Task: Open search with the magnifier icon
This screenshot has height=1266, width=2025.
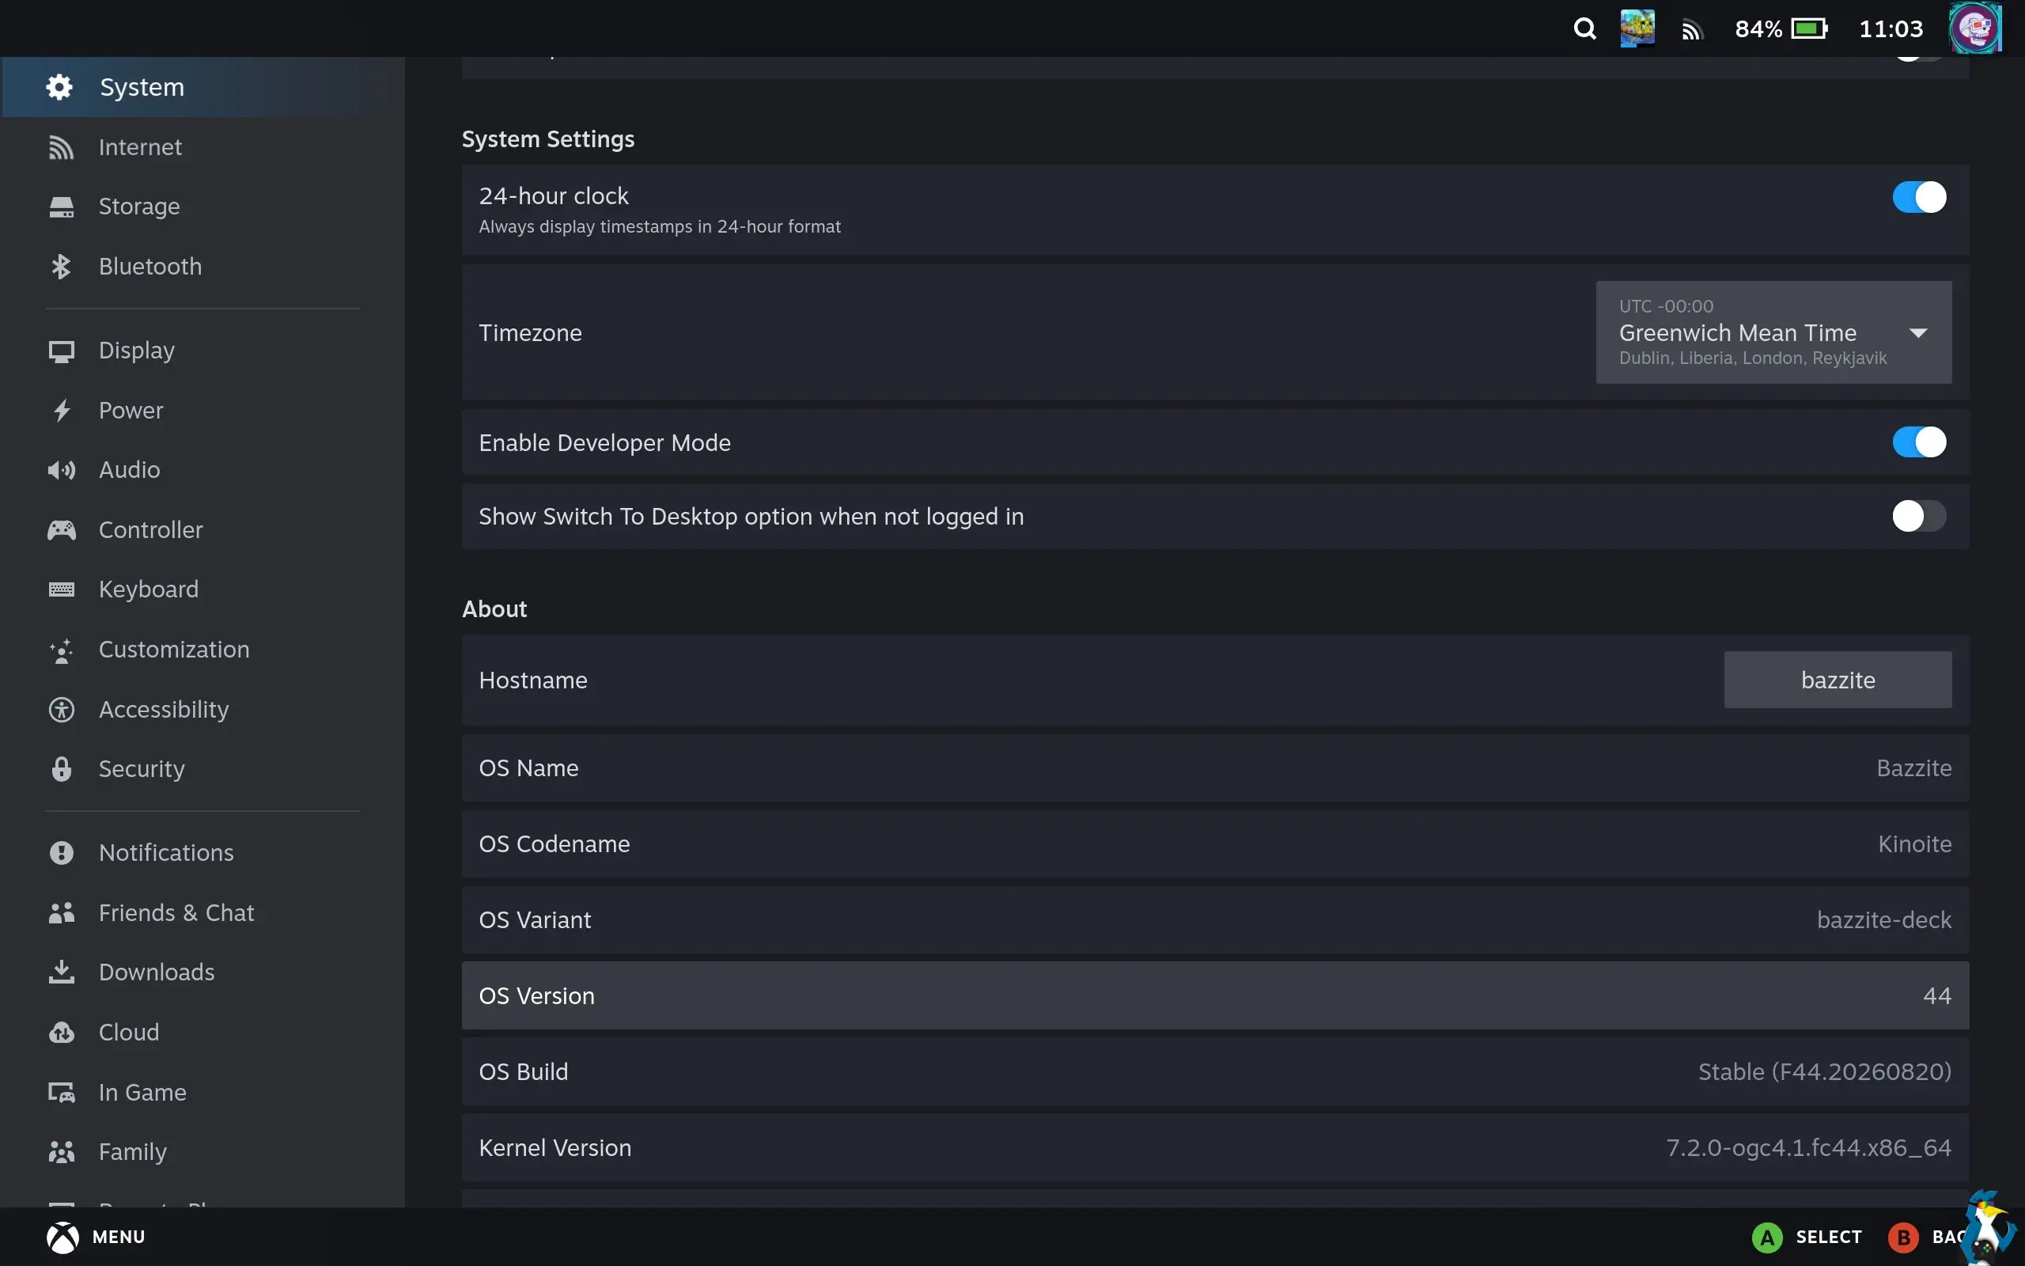Action: (x=1584, y=29)
